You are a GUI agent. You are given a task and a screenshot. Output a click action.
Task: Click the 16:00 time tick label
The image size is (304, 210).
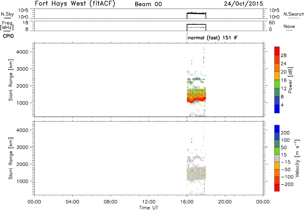[x=187, y=202]
